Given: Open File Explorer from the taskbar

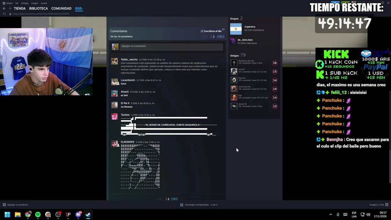Looking at the screenshot, I should click(18, 215).
